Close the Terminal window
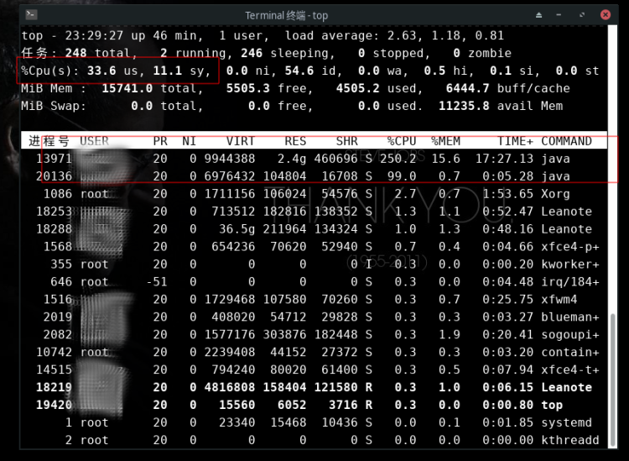 click(x=606, y=14)
